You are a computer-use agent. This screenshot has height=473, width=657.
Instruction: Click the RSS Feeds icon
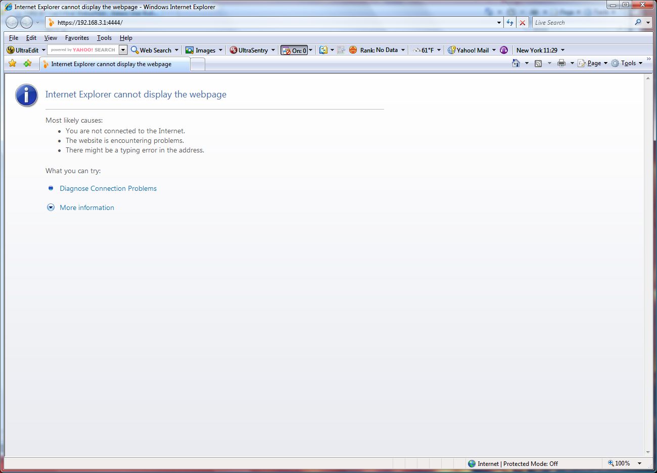[538, 63]
